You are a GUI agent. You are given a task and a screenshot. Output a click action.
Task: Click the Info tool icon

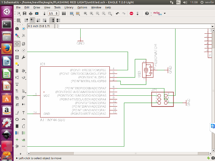coord(17,29)
